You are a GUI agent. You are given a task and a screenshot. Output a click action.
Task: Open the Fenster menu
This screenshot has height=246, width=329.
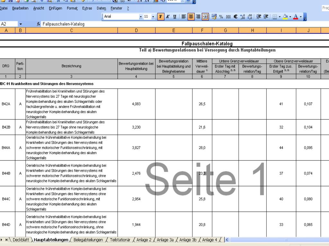116,8
